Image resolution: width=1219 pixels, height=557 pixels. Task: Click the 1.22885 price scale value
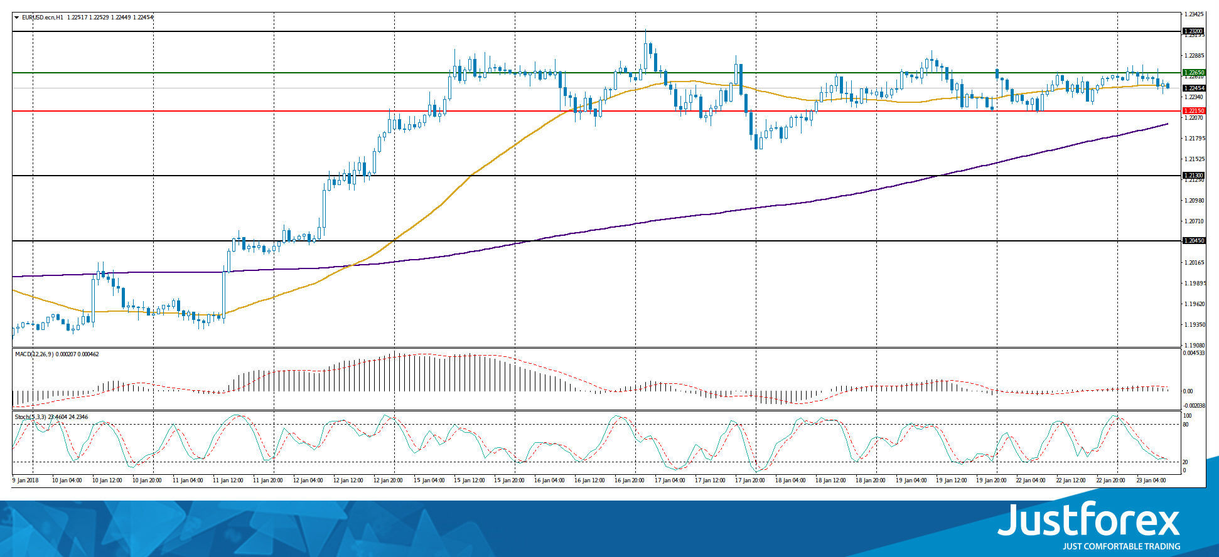[1193, 56]
